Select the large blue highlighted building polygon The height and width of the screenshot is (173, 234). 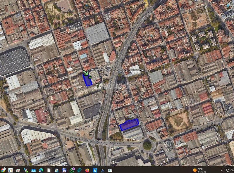click(129, 124)
